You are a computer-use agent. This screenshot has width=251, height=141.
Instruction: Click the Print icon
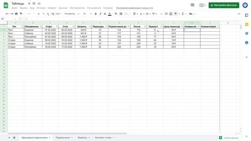[x=16, y=14]
